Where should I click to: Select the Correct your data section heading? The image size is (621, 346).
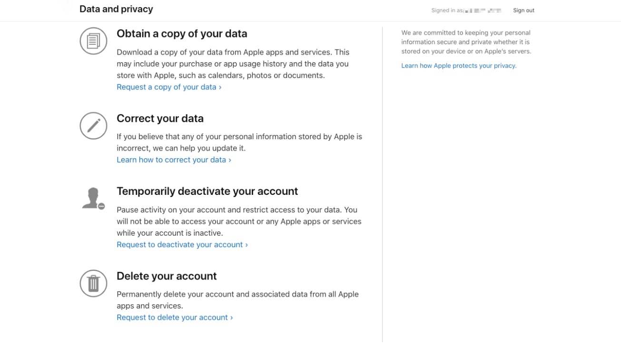160,118
